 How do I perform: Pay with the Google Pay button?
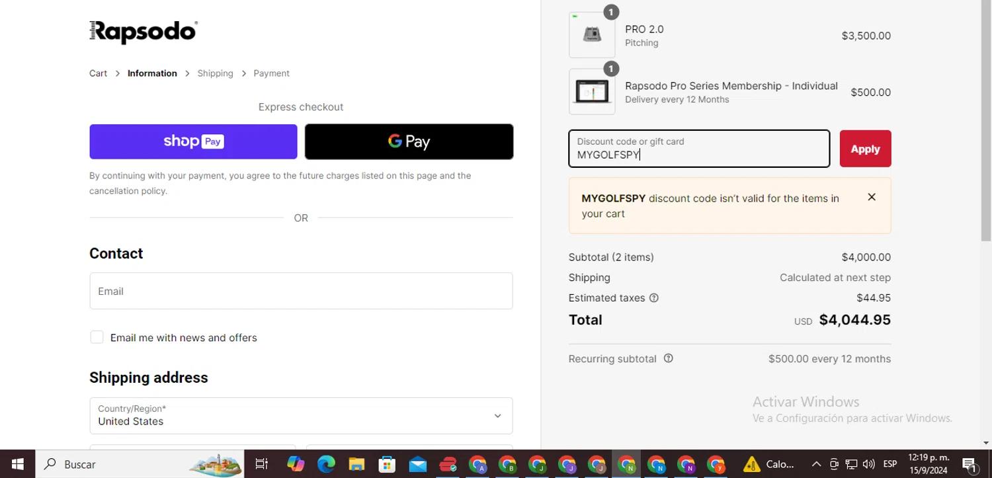pos(409,141)
